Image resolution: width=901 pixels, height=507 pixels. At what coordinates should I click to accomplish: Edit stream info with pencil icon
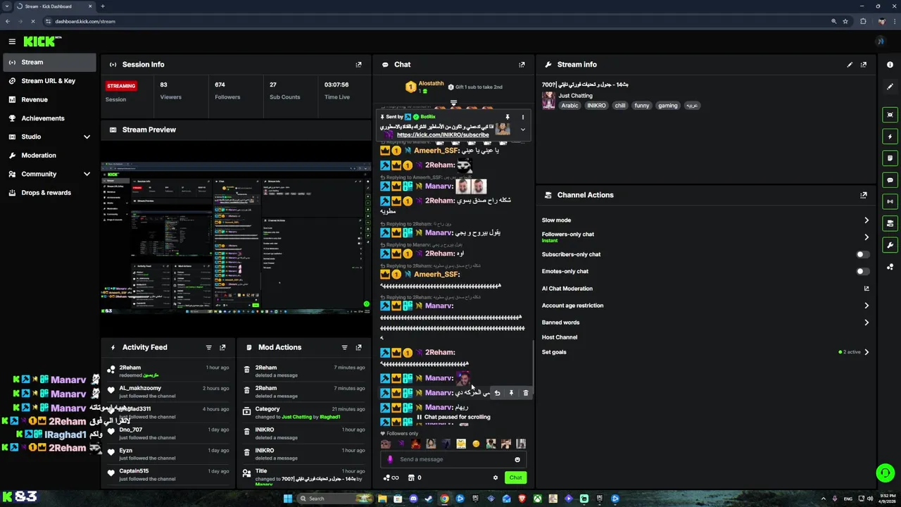[850, 64]
